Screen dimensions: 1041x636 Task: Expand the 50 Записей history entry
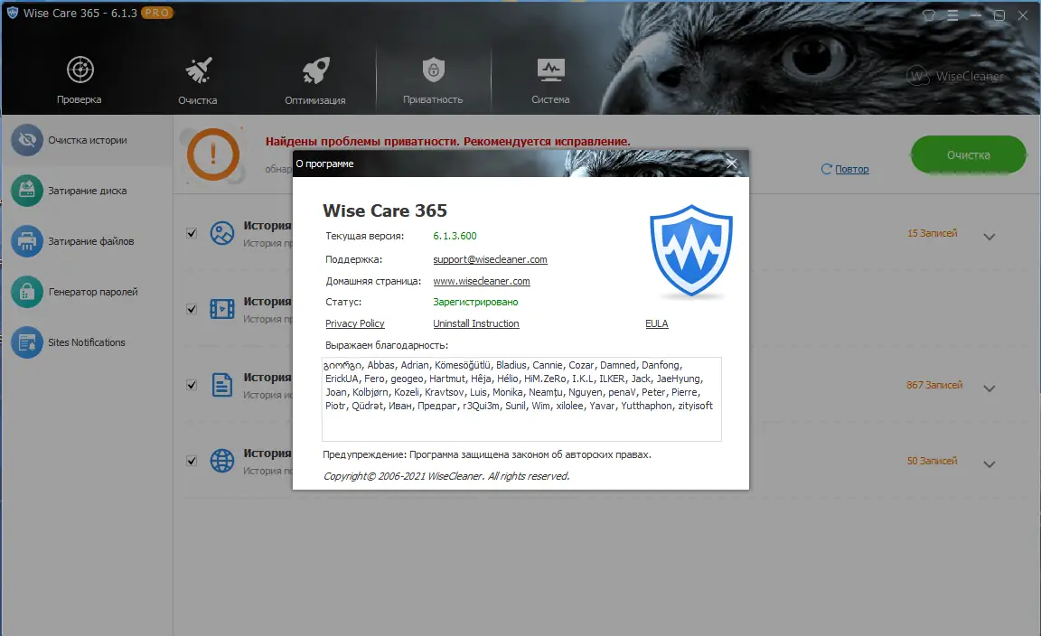[x=989, y=462]
